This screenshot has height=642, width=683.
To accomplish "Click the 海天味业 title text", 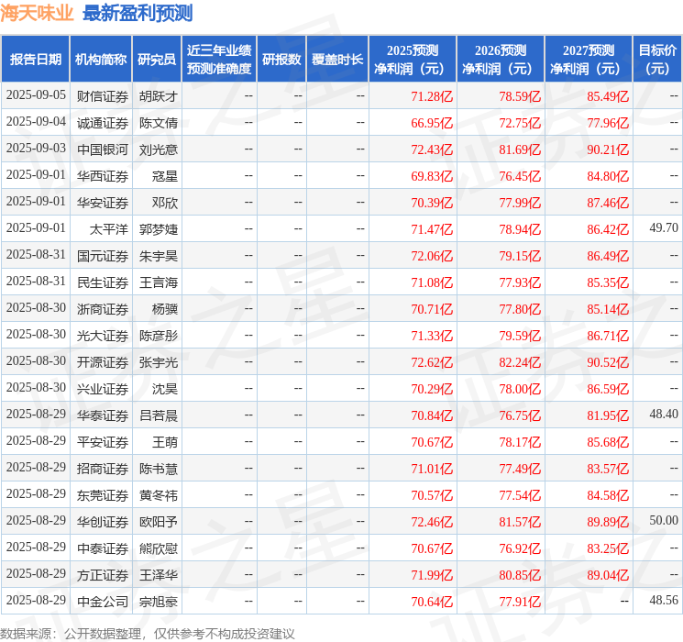I will (37, 13).
